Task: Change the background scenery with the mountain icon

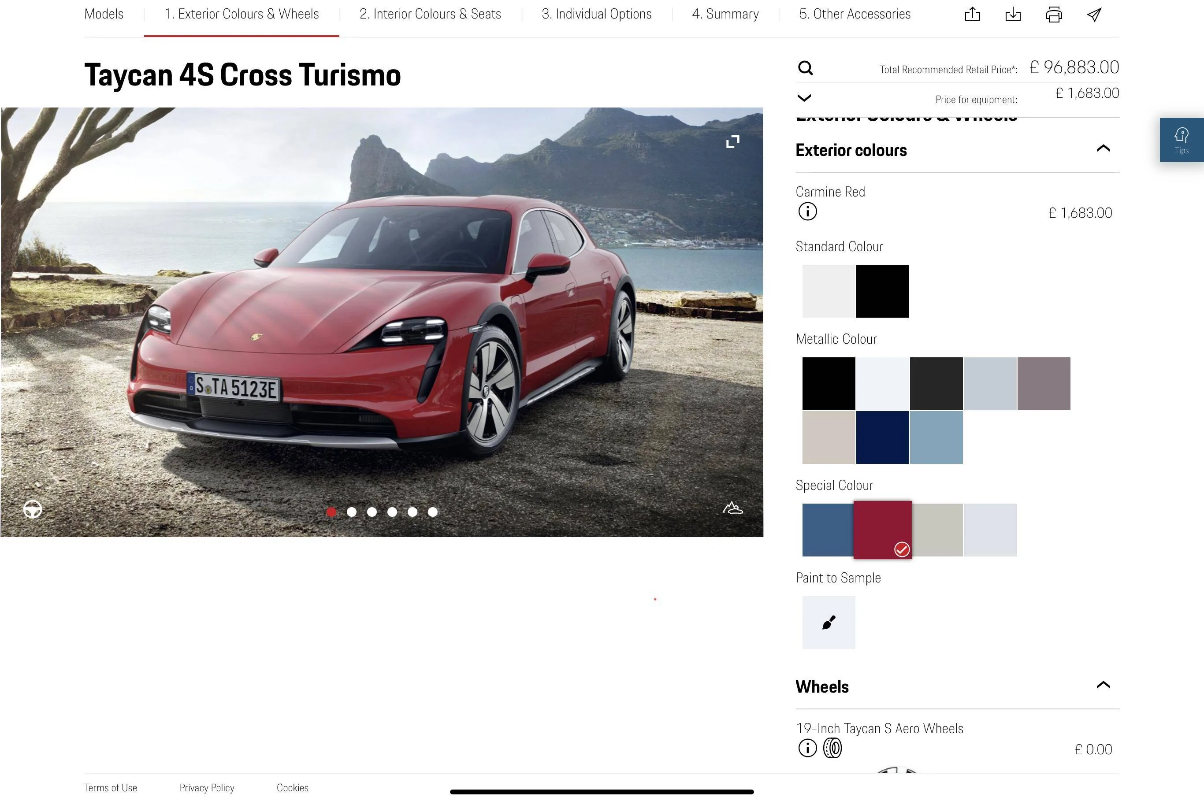Action: pos(732,508)
